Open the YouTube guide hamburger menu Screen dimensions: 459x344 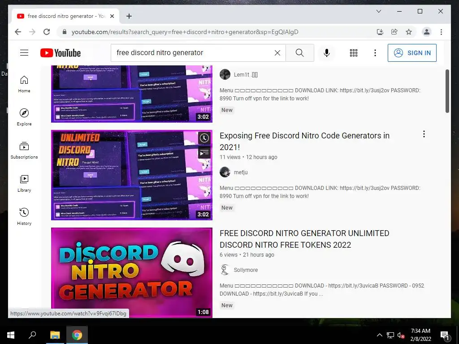pyautogui.click(x=24, y=53)
